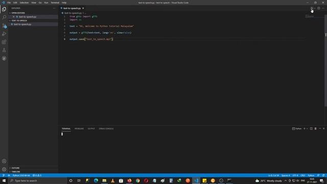This screenshot has height=184, width=327.
Task: Open the Terminal menu
Action: click(55, 3)
